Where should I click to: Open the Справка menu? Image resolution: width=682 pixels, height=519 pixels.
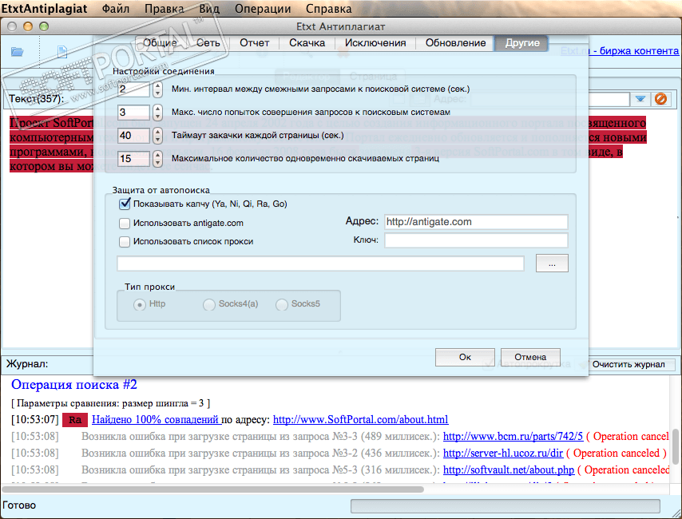pos(328,9)
